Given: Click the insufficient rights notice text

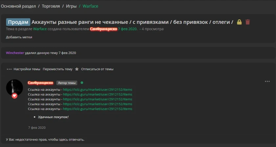Looking at the screenshot, I should pyautogui.click(x=45, y=139).
